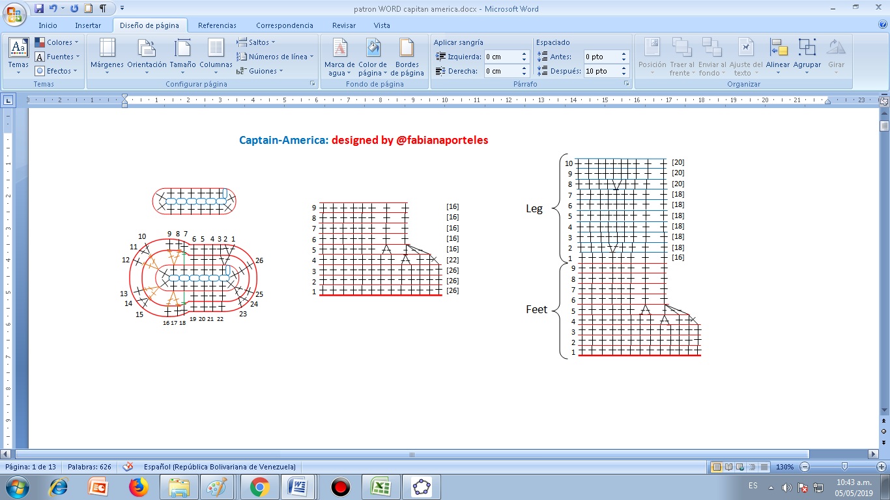Switch to the Vista tab
The image size is (890, 500).
pyautogui.click(x=382, y=25)
